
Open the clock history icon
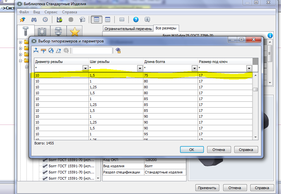[x=45, y=20]
